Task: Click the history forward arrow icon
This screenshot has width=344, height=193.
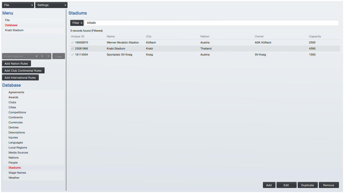Action: (x=48, y=56)
